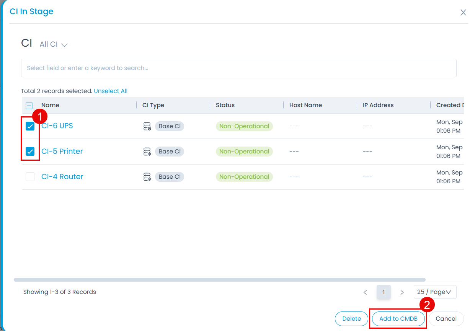Click the CI type icon in CI-4 Router row

(147, 177)
